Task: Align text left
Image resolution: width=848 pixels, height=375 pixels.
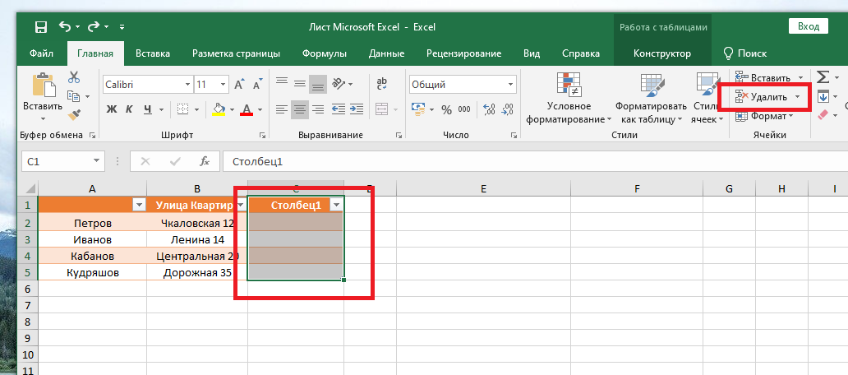Action: [x=282, y=109]
